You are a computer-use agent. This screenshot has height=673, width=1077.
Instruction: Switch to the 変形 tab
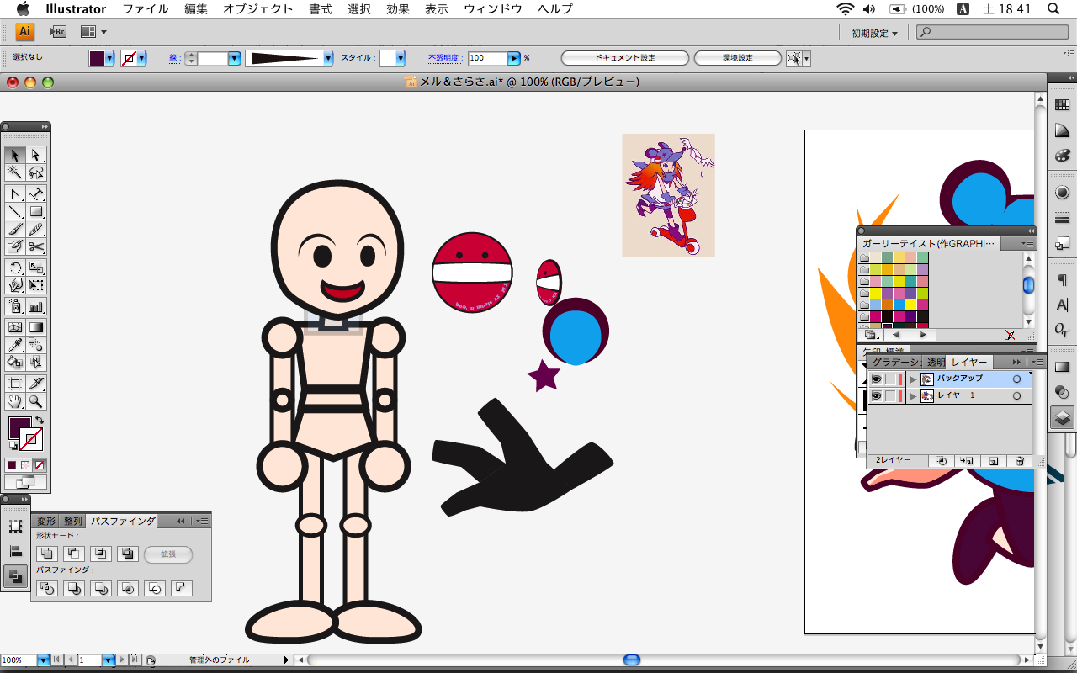(46, 522)
